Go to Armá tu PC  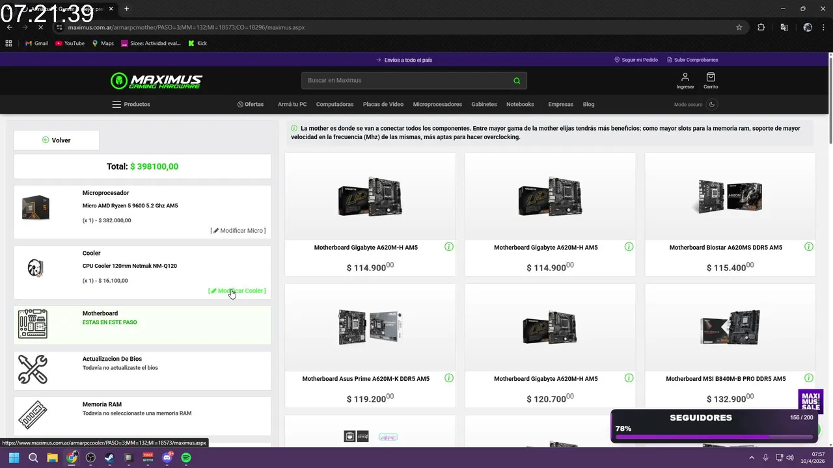[x=292, y=104]
